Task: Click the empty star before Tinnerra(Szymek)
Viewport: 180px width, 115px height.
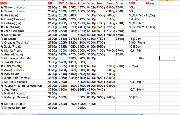Action: (2, 107)
